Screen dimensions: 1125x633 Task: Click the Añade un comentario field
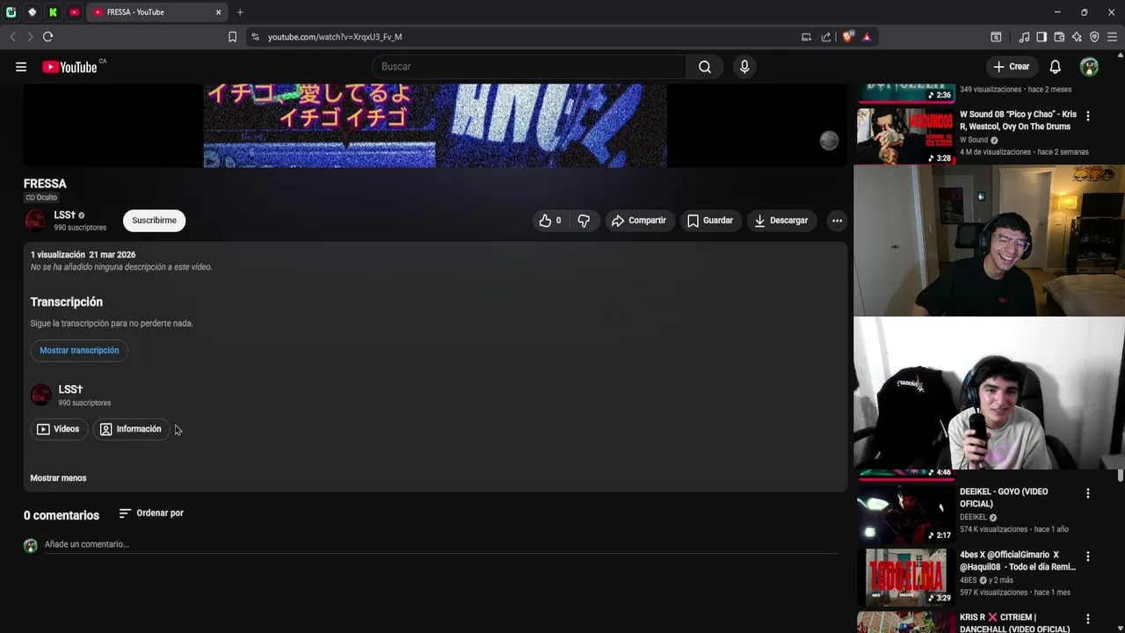pyautogui.click(x=441, y=545)
